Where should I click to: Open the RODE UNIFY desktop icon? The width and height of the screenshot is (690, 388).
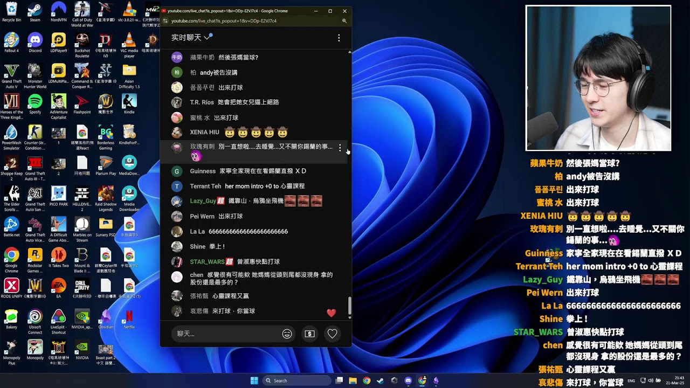11,288
